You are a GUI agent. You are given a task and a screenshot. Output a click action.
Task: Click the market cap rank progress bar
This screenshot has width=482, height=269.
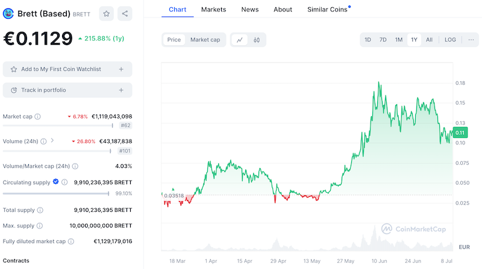coord(58,125)
